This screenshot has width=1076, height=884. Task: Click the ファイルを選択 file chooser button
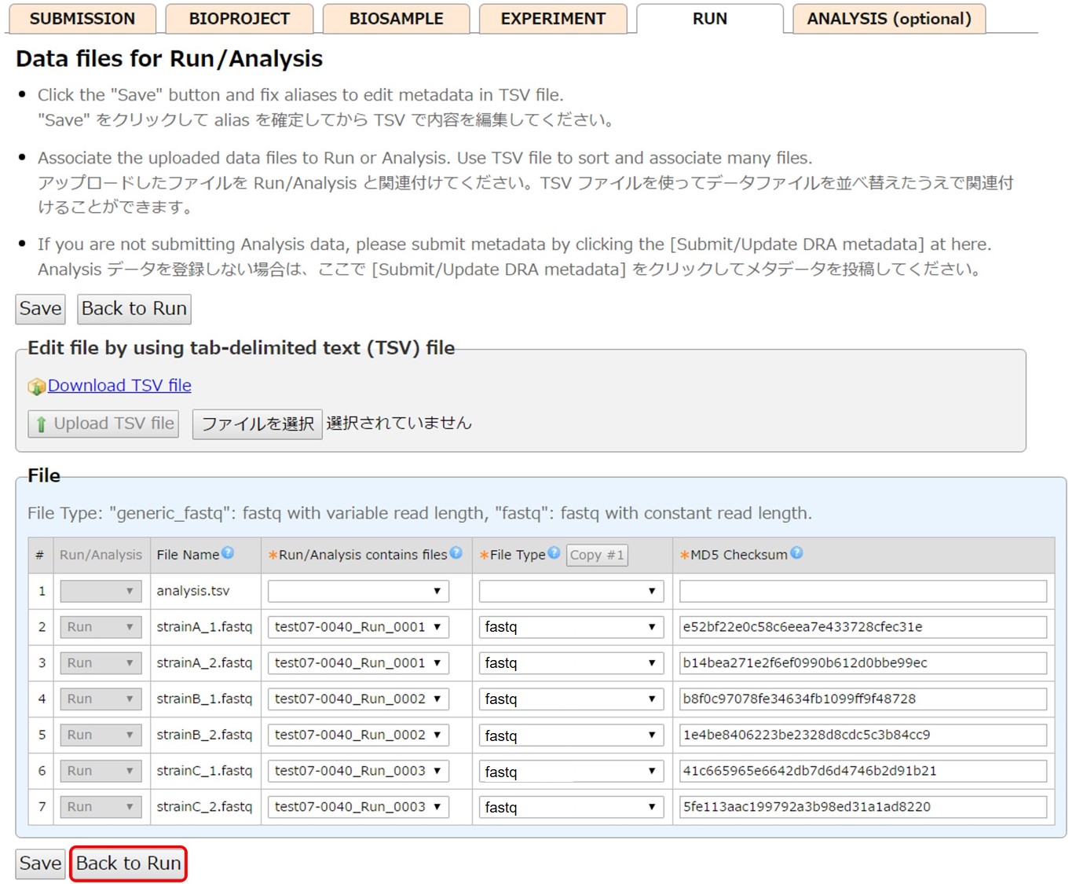(258, 424)
